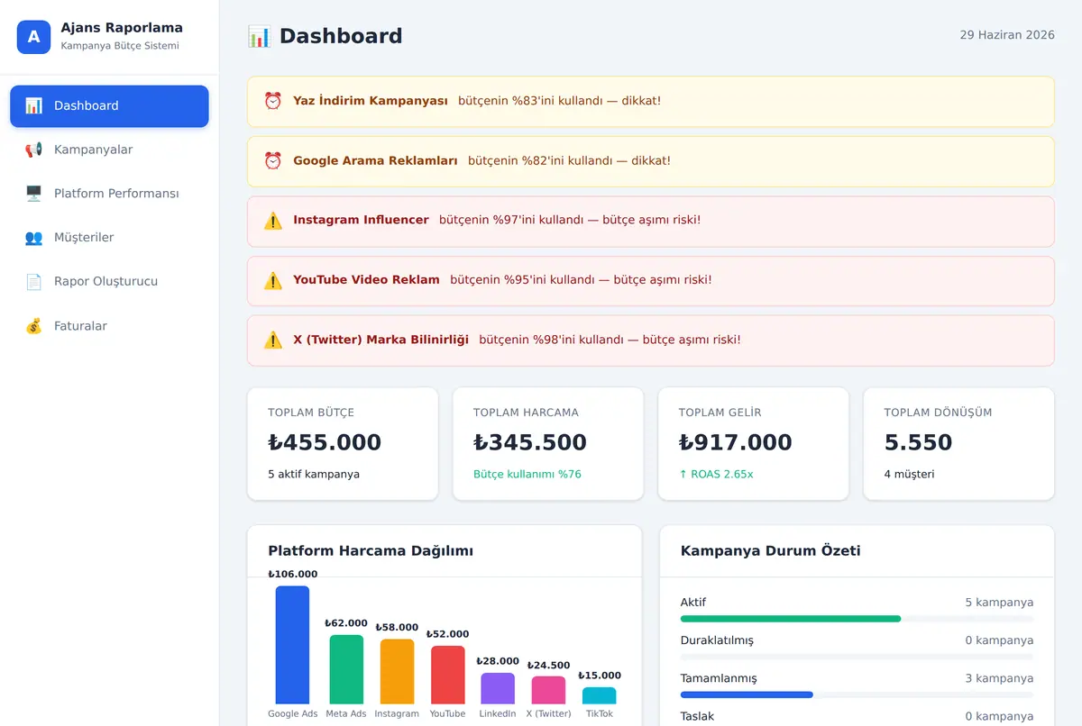Navigate to Müşteriler section
1082x726 pixels.
(x=109, y=238)
